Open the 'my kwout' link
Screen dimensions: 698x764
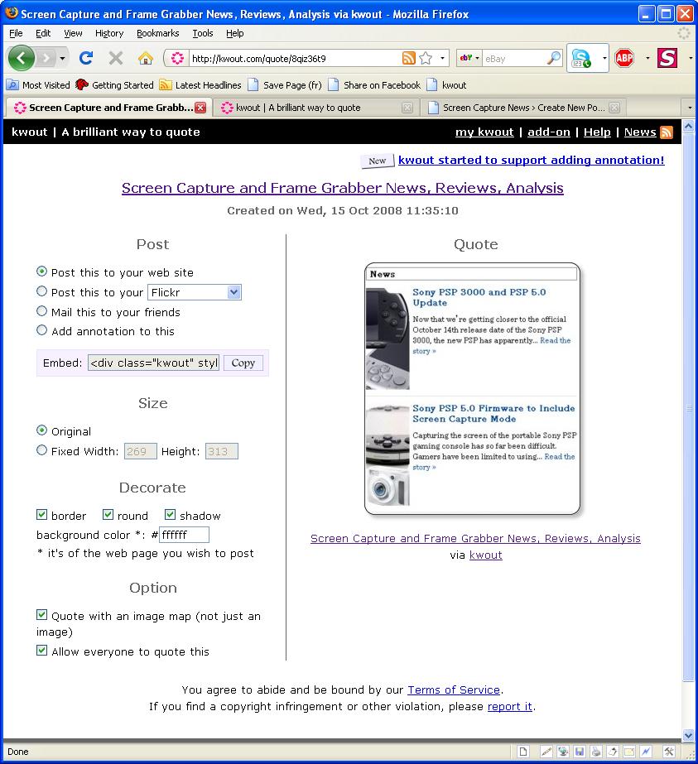tap(484, 132)
